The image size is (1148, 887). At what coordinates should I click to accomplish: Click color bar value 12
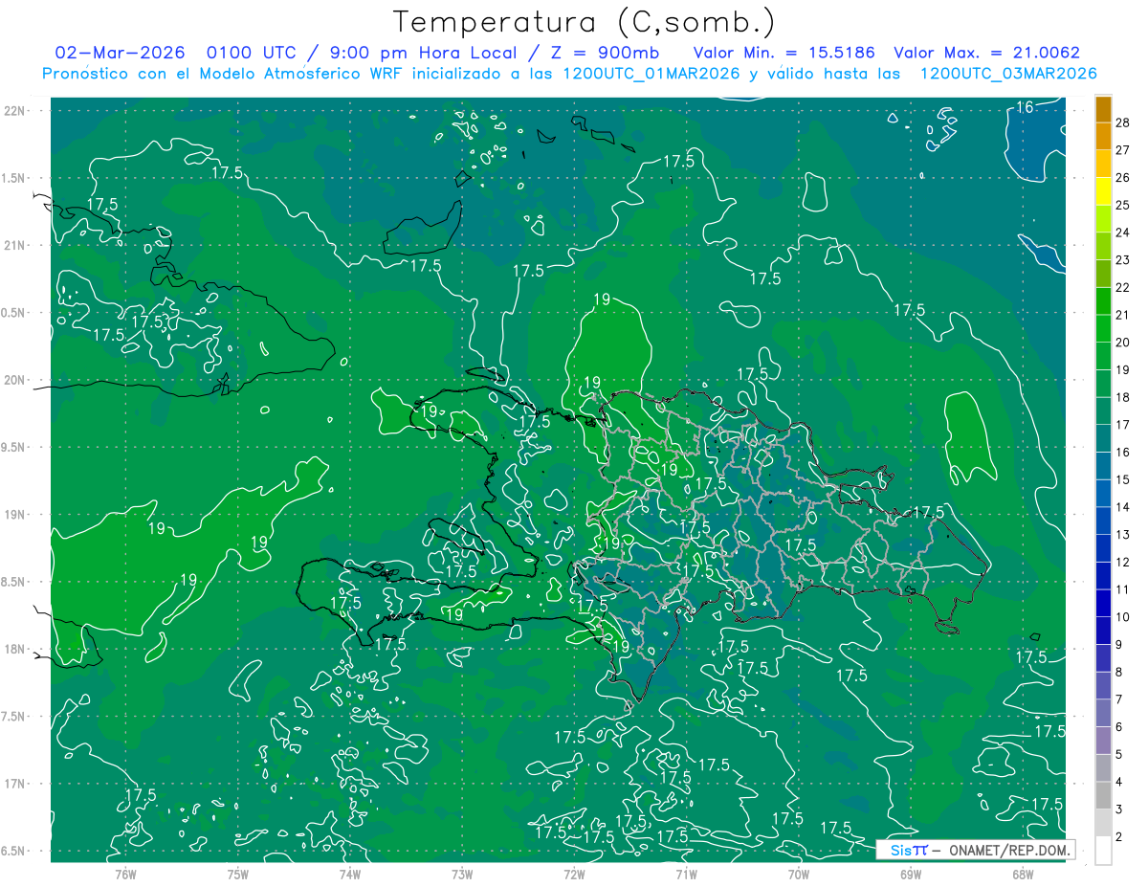coord(1123,563)
